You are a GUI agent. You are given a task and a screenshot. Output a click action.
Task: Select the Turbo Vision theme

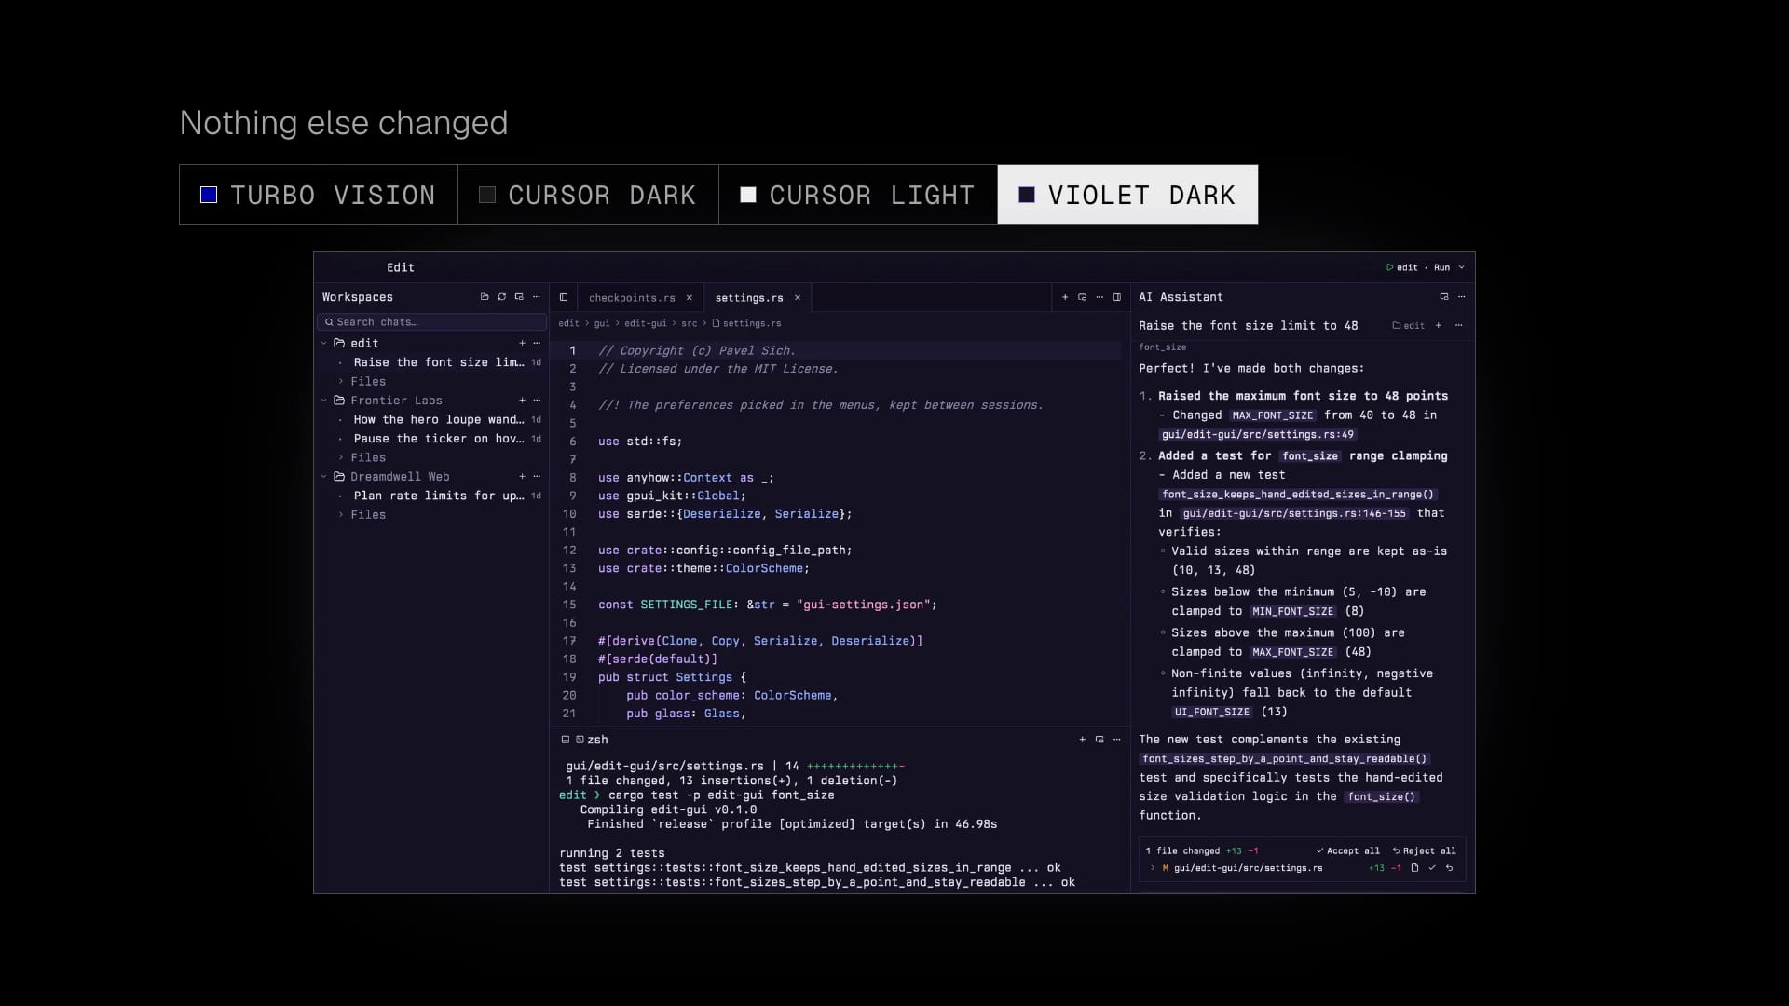[x=319, y=195]
